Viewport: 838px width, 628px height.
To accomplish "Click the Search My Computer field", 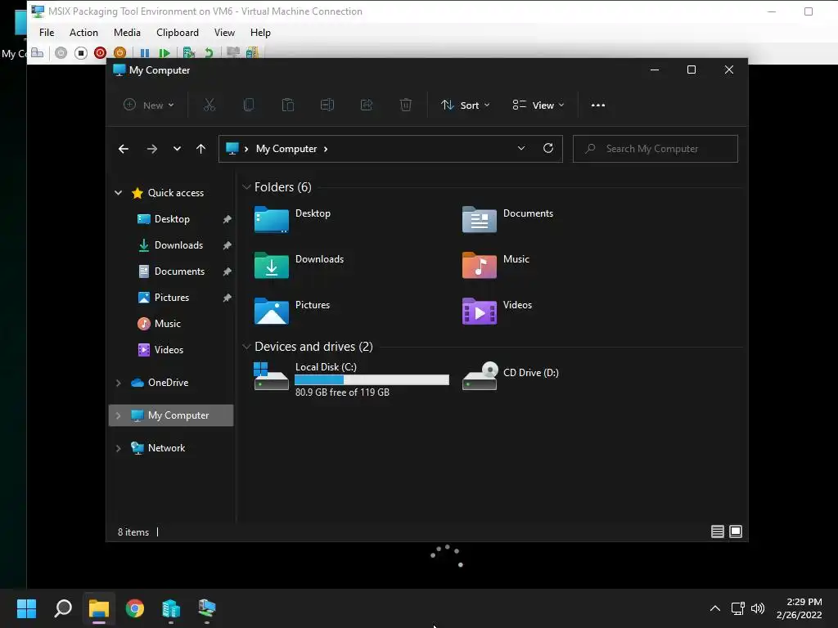I will click(656, 149).
